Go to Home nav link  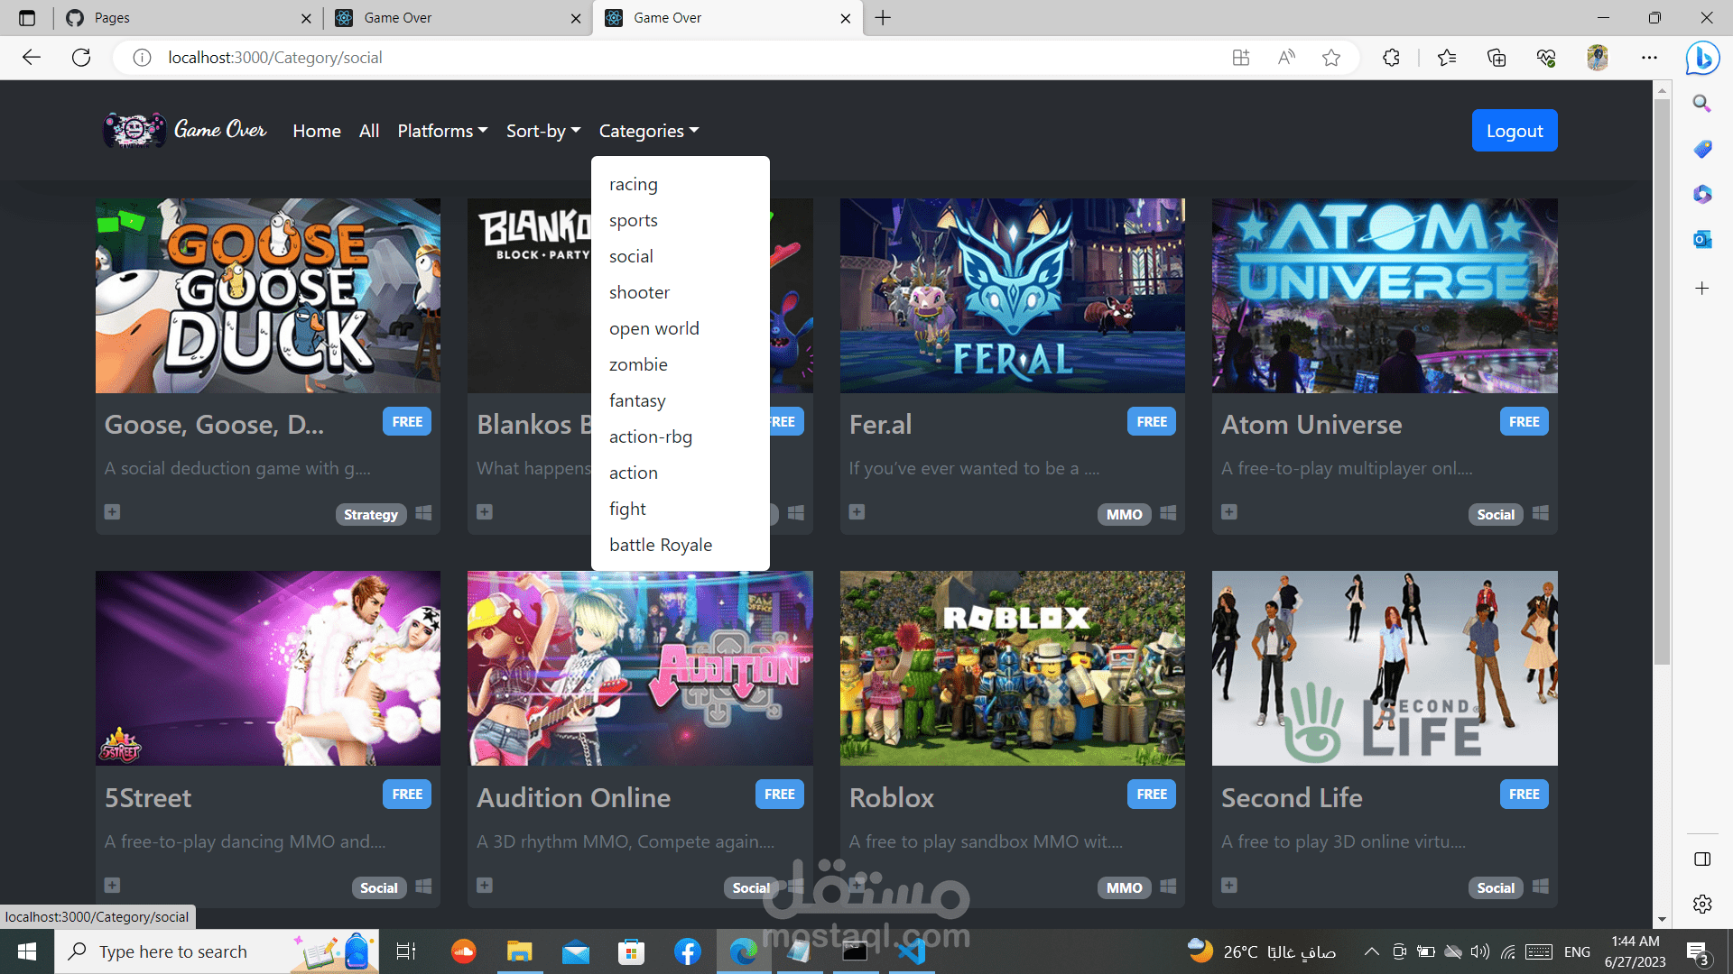pyautogui.click(x=316, y=131)
